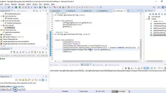
Task: Click the Open Perspective icon at top right
Action: click(x=159, y=7)
